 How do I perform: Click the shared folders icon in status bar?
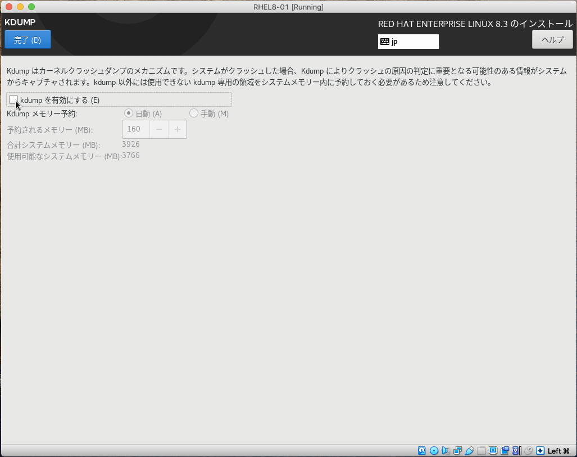481,450
